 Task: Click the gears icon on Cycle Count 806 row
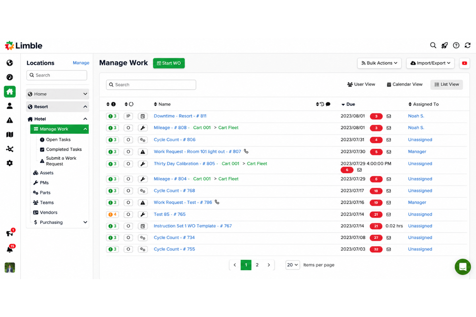(143, 140)
